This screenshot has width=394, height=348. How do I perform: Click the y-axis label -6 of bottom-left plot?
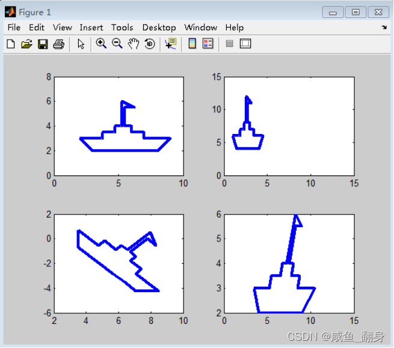tap(47, 313)
